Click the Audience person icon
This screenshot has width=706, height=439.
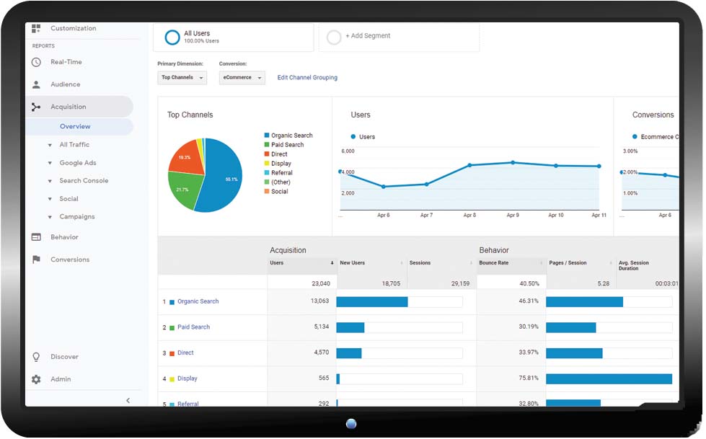(36, 85)
